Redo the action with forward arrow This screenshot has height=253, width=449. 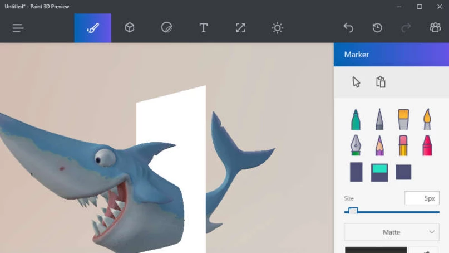tap(406, 28)
